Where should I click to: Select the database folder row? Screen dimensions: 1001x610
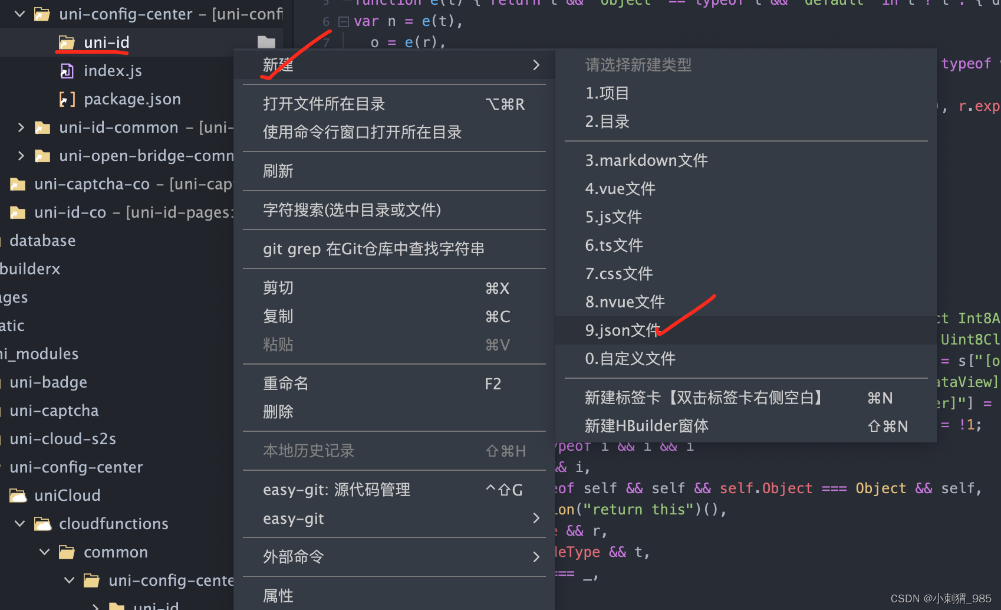pos(42,241)
